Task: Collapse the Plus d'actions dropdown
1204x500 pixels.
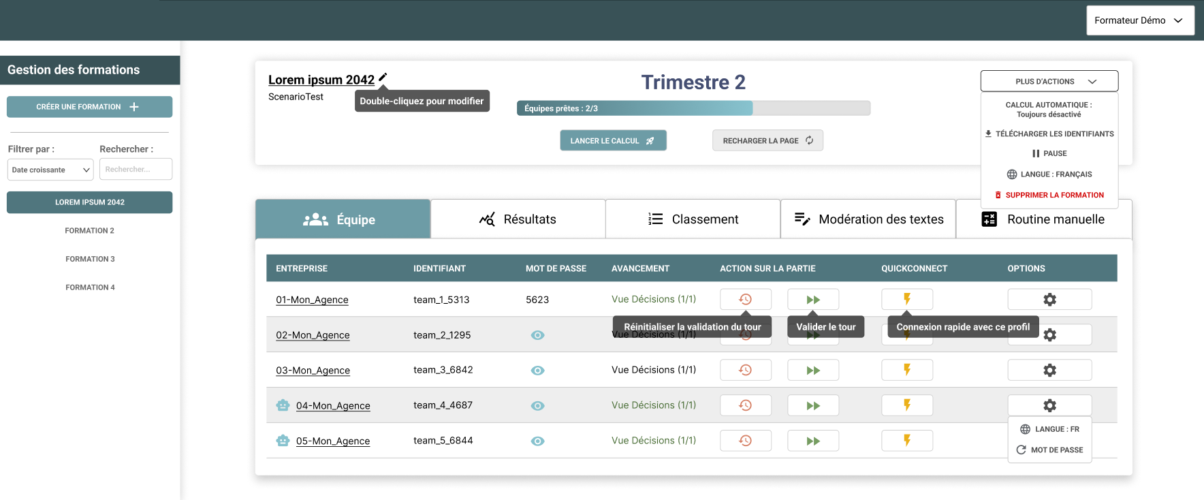Action: pos(1049,81)
